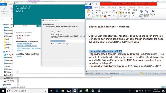Click the Shrink Font icon
Viewport: 166px width, 93px height.
click(116, 16)
